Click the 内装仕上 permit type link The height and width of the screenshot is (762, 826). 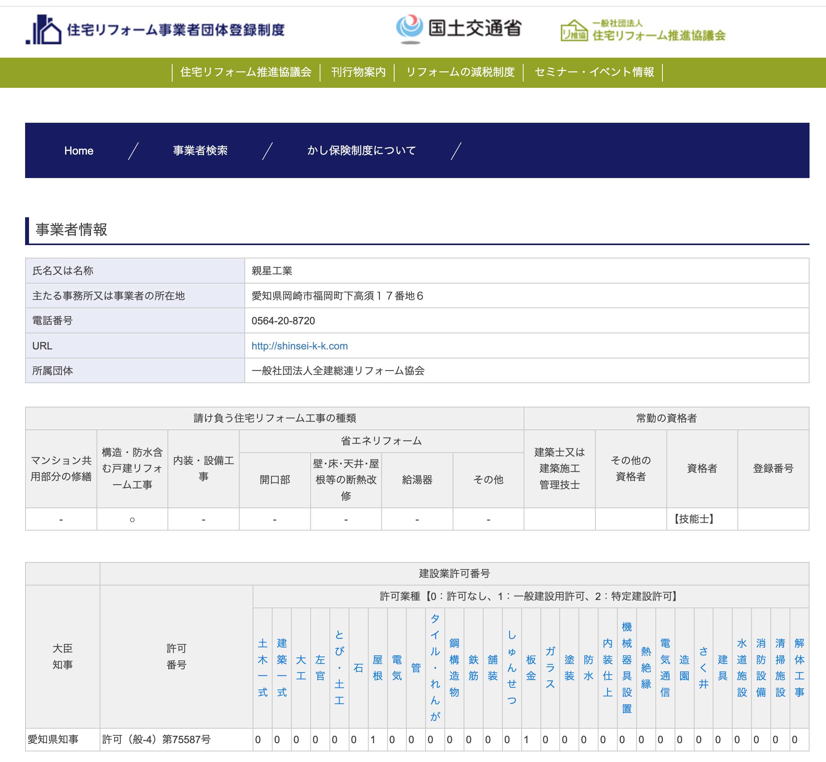[x=608, y=667]
